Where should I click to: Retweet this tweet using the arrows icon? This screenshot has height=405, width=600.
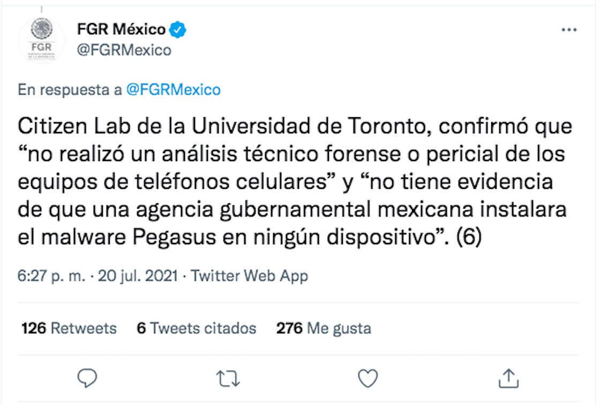tap(227, 378)
